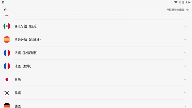
Task: Tap the back arrow button
Action: click(x=5, y=10)
